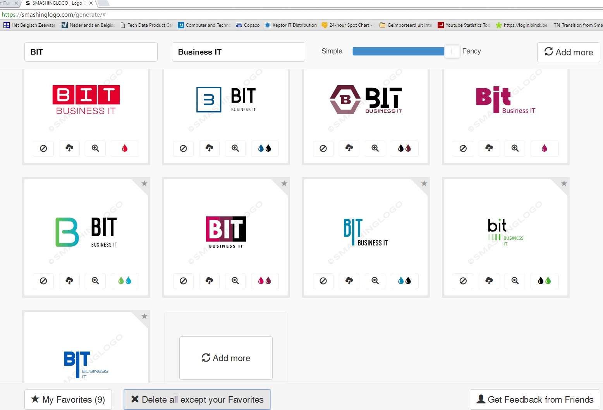Open color options under the magenta Bit logo
Viewport: 603px width, 410px height.
pos(544,149)
